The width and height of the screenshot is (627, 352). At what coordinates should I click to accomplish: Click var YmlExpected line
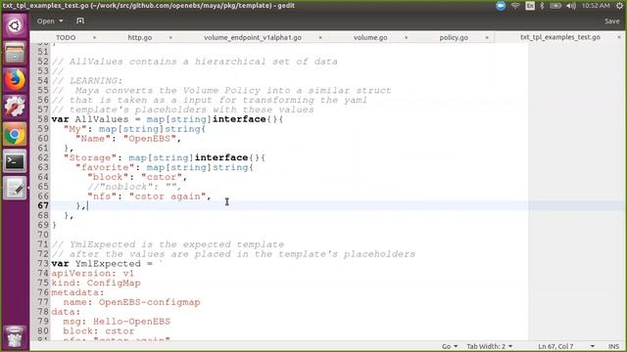coord(108,264)
